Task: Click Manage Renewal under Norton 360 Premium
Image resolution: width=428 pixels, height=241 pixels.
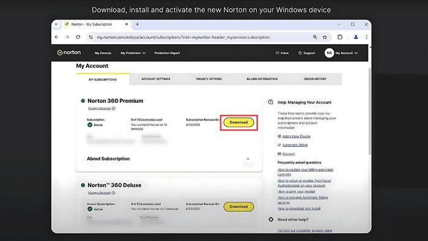Action: click(x=99, y=108)
